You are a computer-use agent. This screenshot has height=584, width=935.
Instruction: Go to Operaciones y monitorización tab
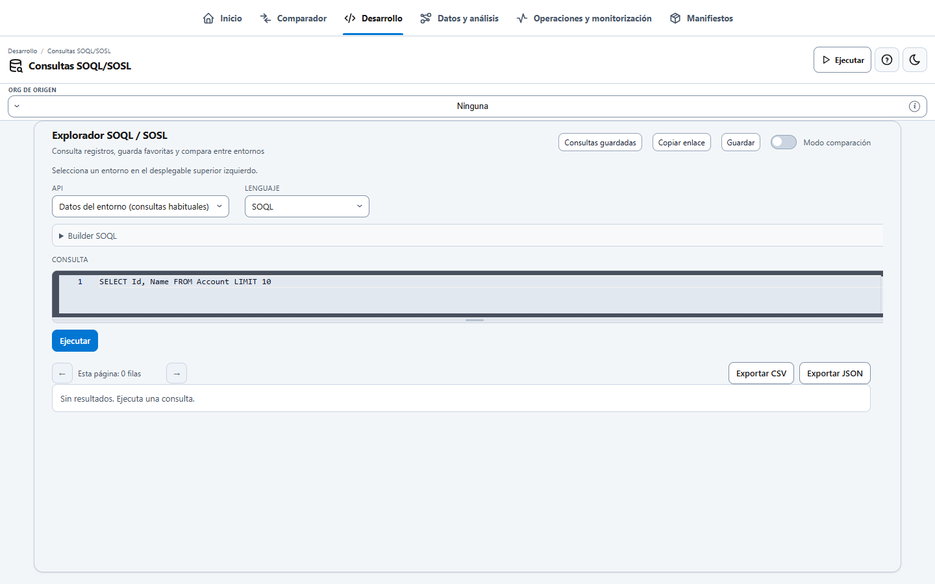point(584,18)
